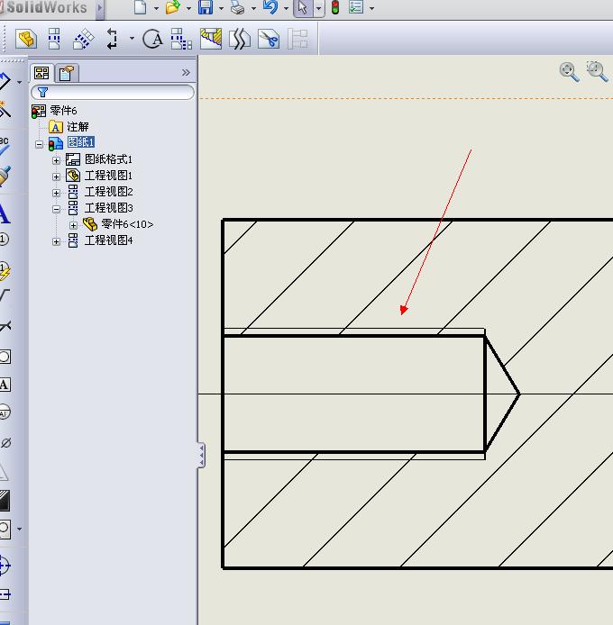Expand the 工程视图4 tree node
This screenshot has height=625, width=613.
56,241
